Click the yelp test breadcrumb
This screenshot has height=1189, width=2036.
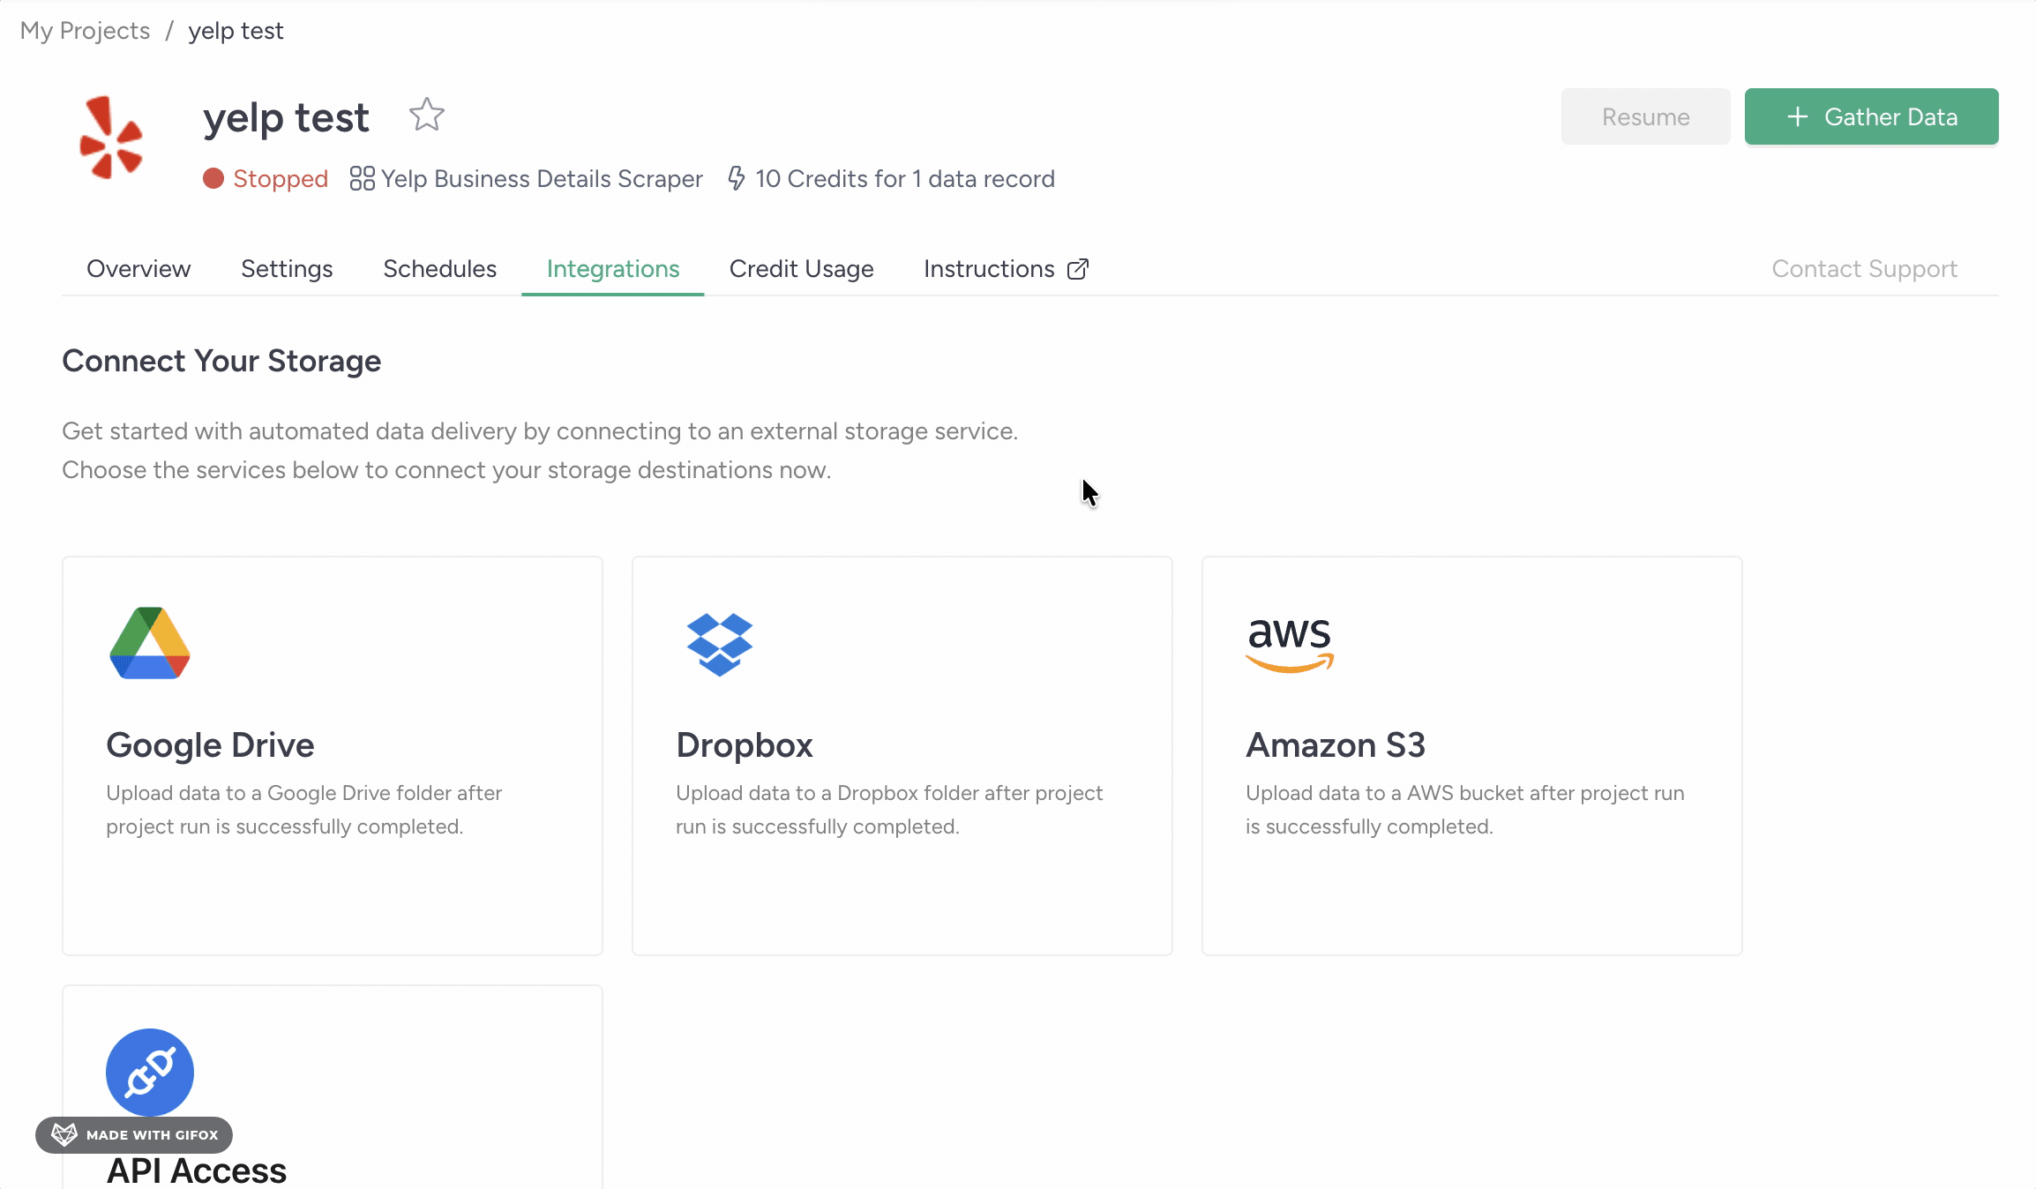coord(236,31)
